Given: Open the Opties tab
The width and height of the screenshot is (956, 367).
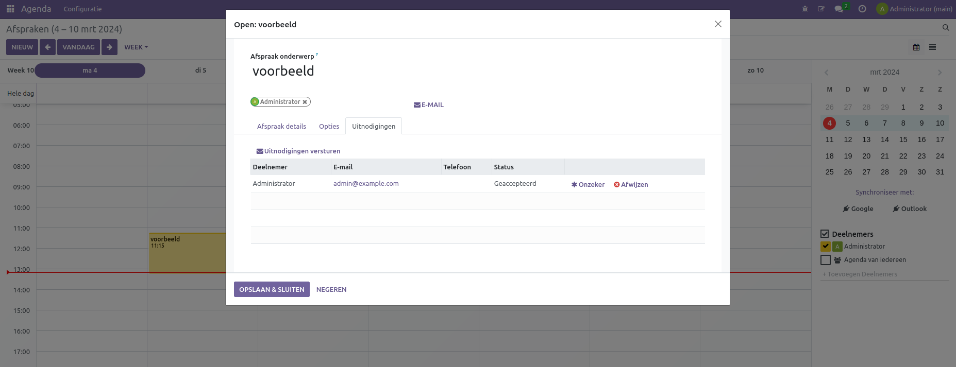Looking at the screenshot, I should point(329,127).
